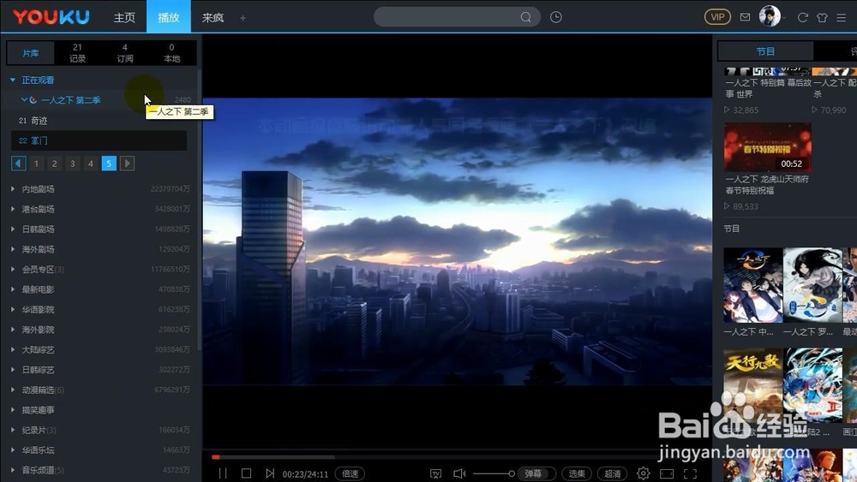The width and height of the screenshot is (857, 482).
Task: Expand the 海外剧场 category
Action: click(12, 249)
